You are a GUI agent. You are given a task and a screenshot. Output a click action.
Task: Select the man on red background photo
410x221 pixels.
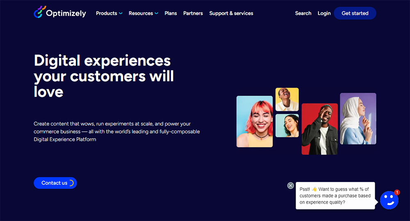click(x=320, y=129)
